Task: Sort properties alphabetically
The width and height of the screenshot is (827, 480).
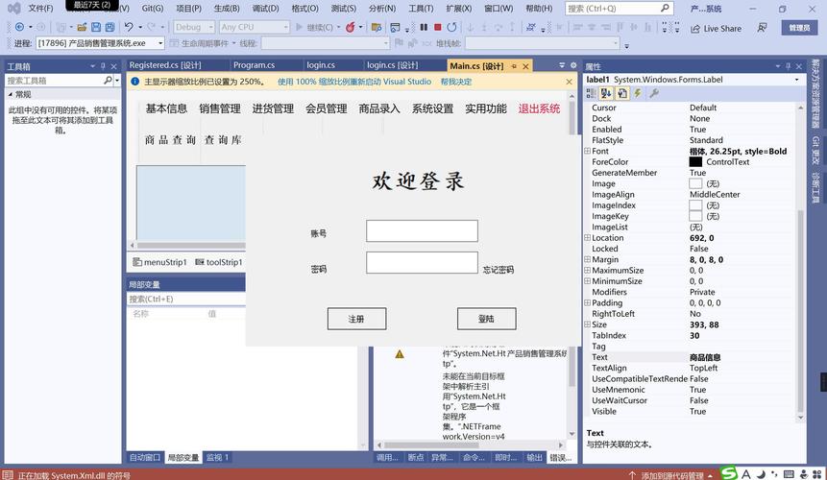Action: pyautogui.click(x=606, y=93)
